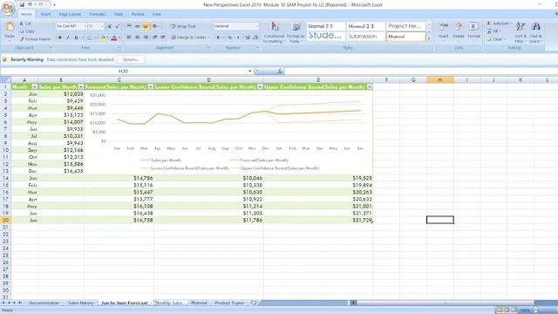Switch to the Page Layout ribbon tab

pyautogui.click(x=70, y=14)
